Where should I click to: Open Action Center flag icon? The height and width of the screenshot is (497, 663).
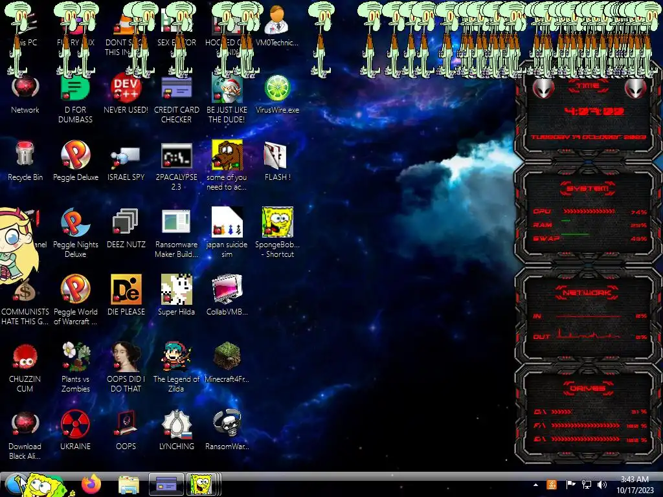pos(570,485)
